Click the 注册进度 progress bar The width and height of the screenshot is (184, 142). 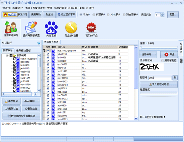pos(159,93)
